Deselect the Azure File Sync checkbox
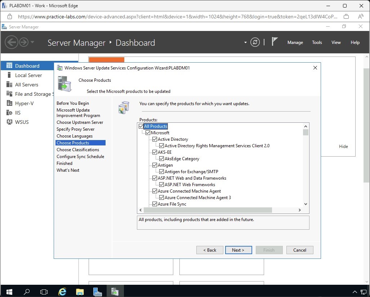 155,204
